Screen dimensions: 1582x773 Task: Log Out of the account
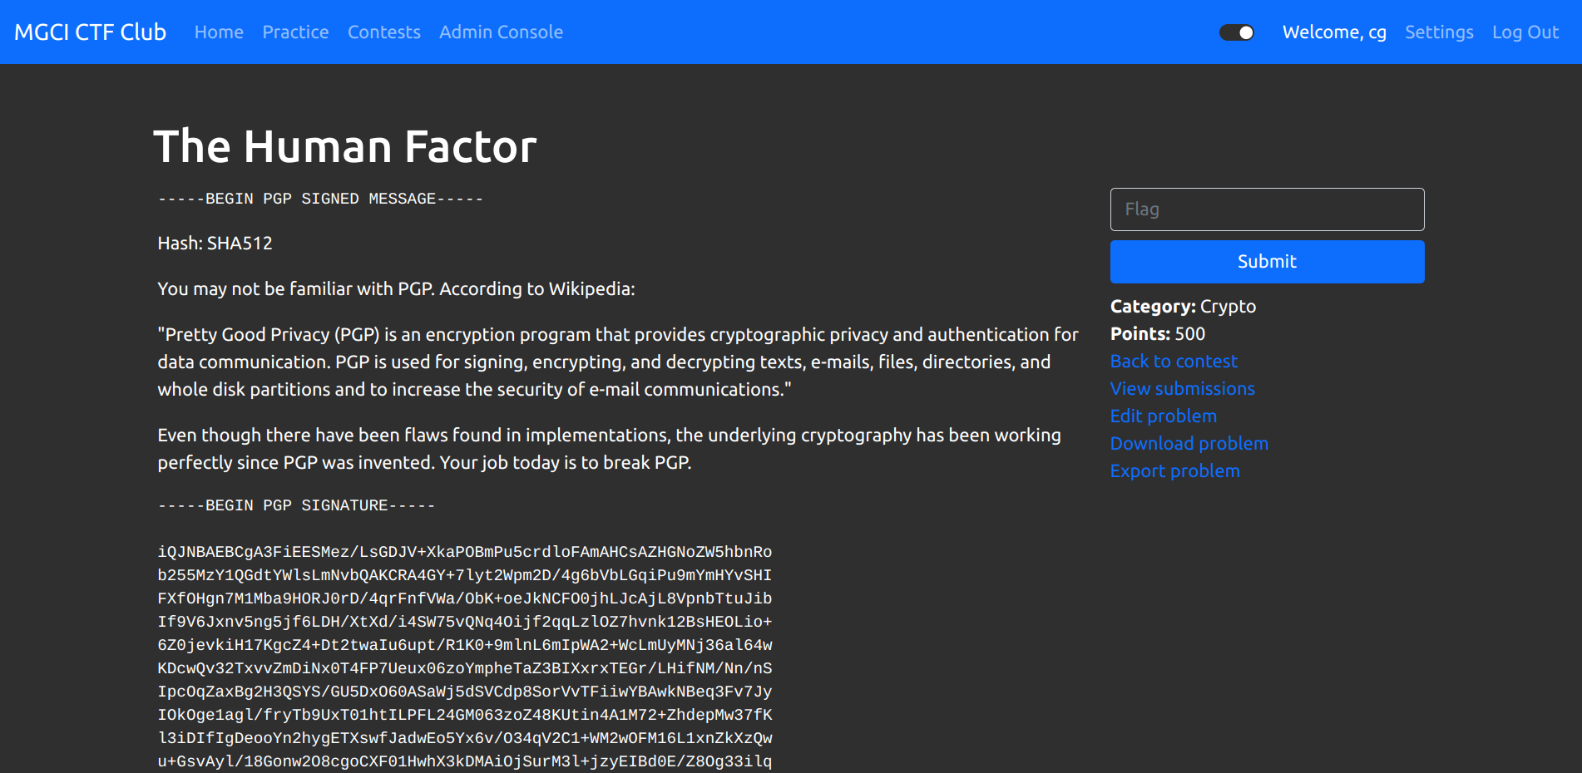[x=1525, y=32]
